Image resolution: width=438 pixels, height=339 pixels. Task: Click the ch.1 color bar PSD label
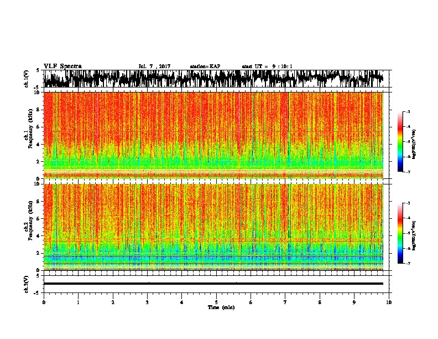click(x=414, y=145)
